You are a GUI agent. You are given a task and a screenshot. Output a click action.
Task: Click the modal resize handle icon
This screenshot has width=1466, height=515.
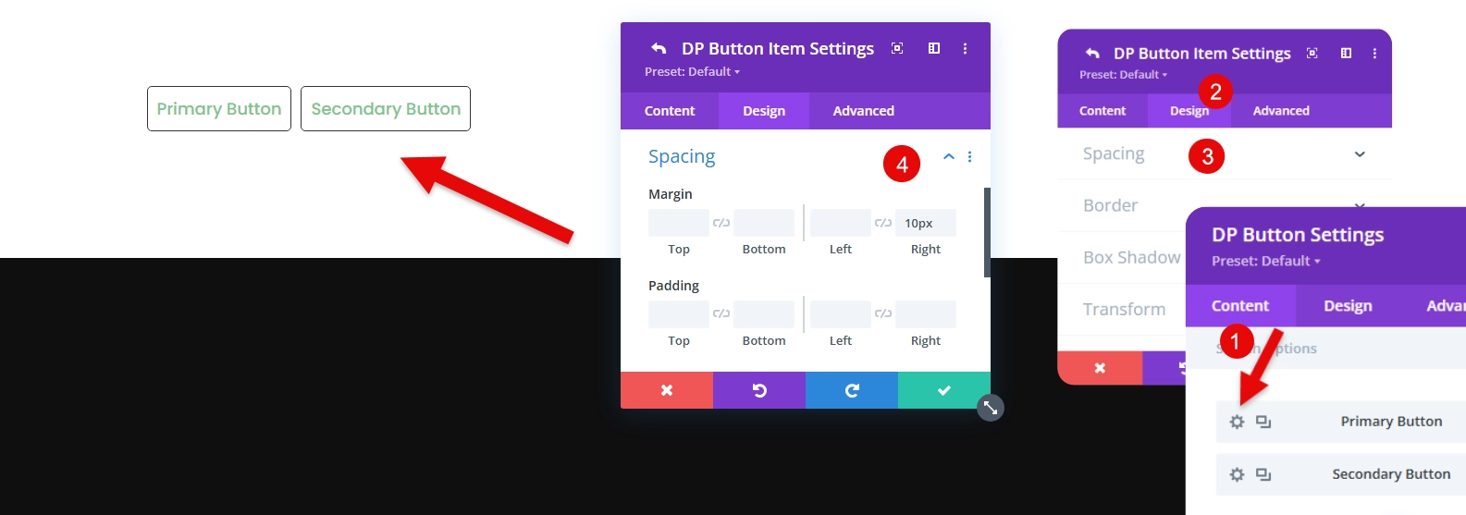coord(991,408)
